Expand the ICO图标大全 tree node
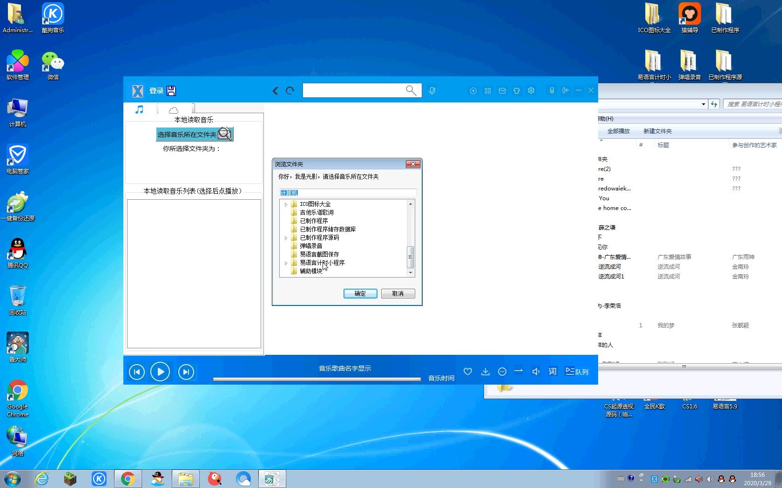This screenshot has width=782, height=488. coord(286,204)
